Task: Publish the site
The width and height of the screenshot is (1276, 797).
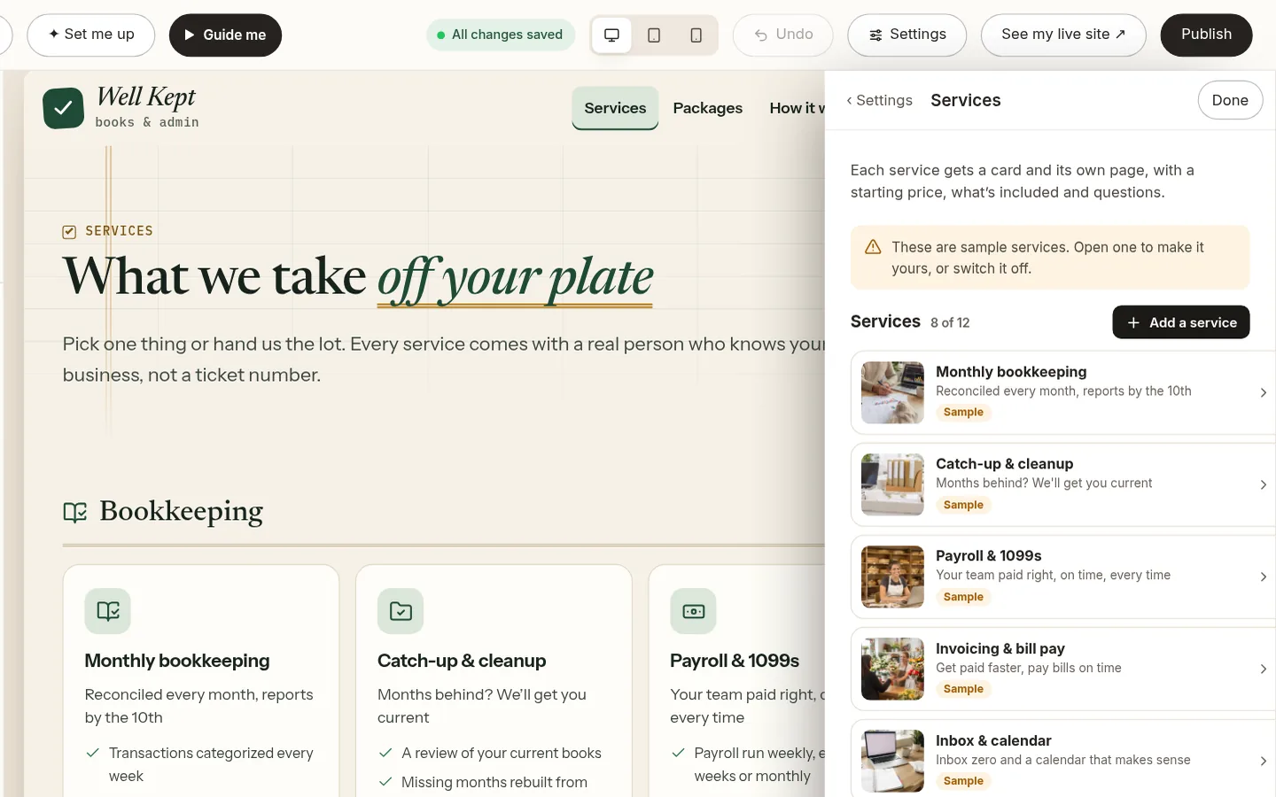Action: (x=1206, y=35)
